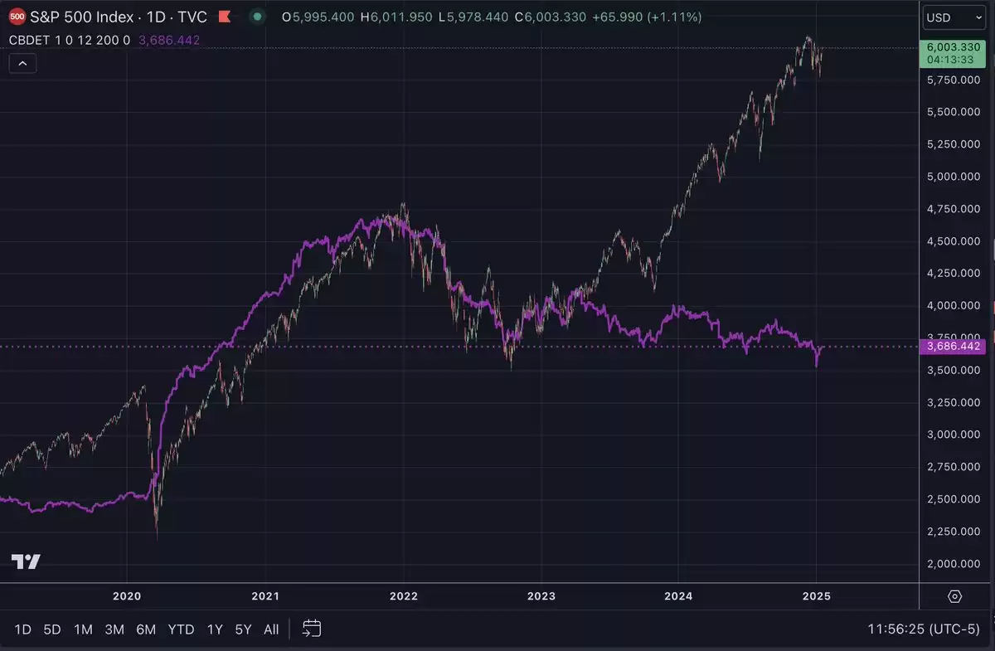Select the 6M time range
Screen dimensions: 995x651
pos(146,629)
